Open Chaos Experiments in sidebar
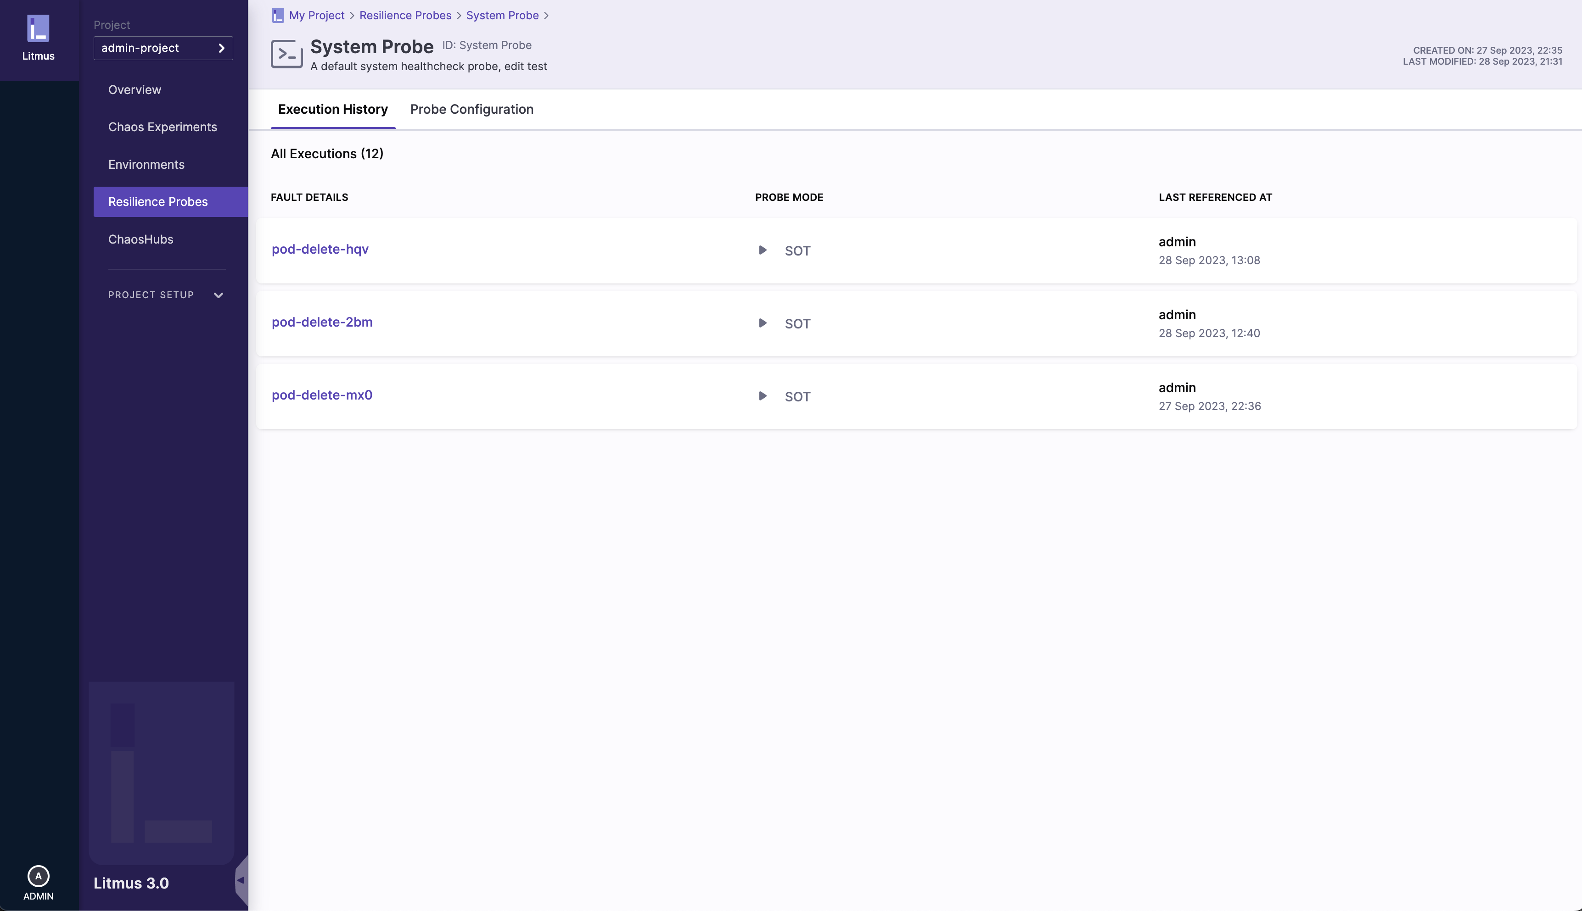This screenshot has height=911, width=1582. [162, 127]
